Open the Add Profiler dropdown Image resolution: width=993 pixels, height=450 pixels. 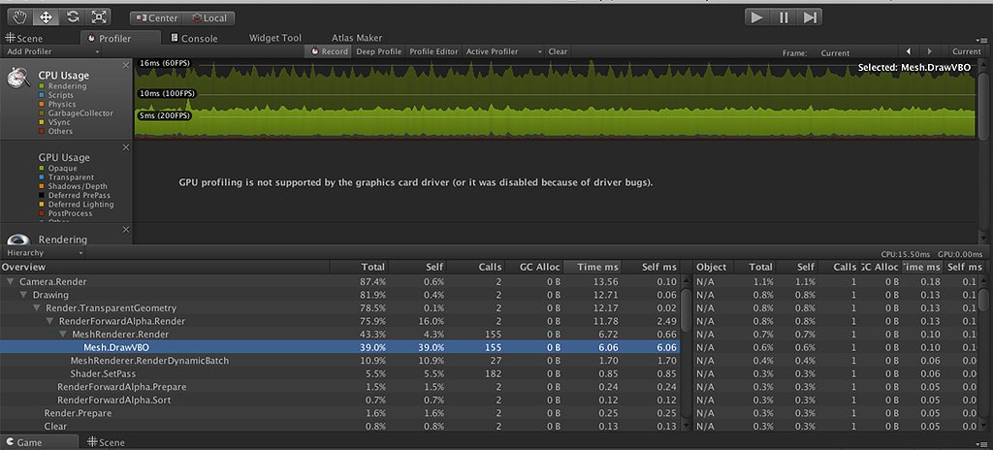46,51
